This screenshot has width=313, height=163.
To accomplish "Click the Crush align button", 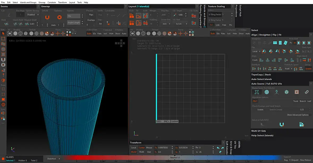I will pyautogui.click(x=255, y=60).
